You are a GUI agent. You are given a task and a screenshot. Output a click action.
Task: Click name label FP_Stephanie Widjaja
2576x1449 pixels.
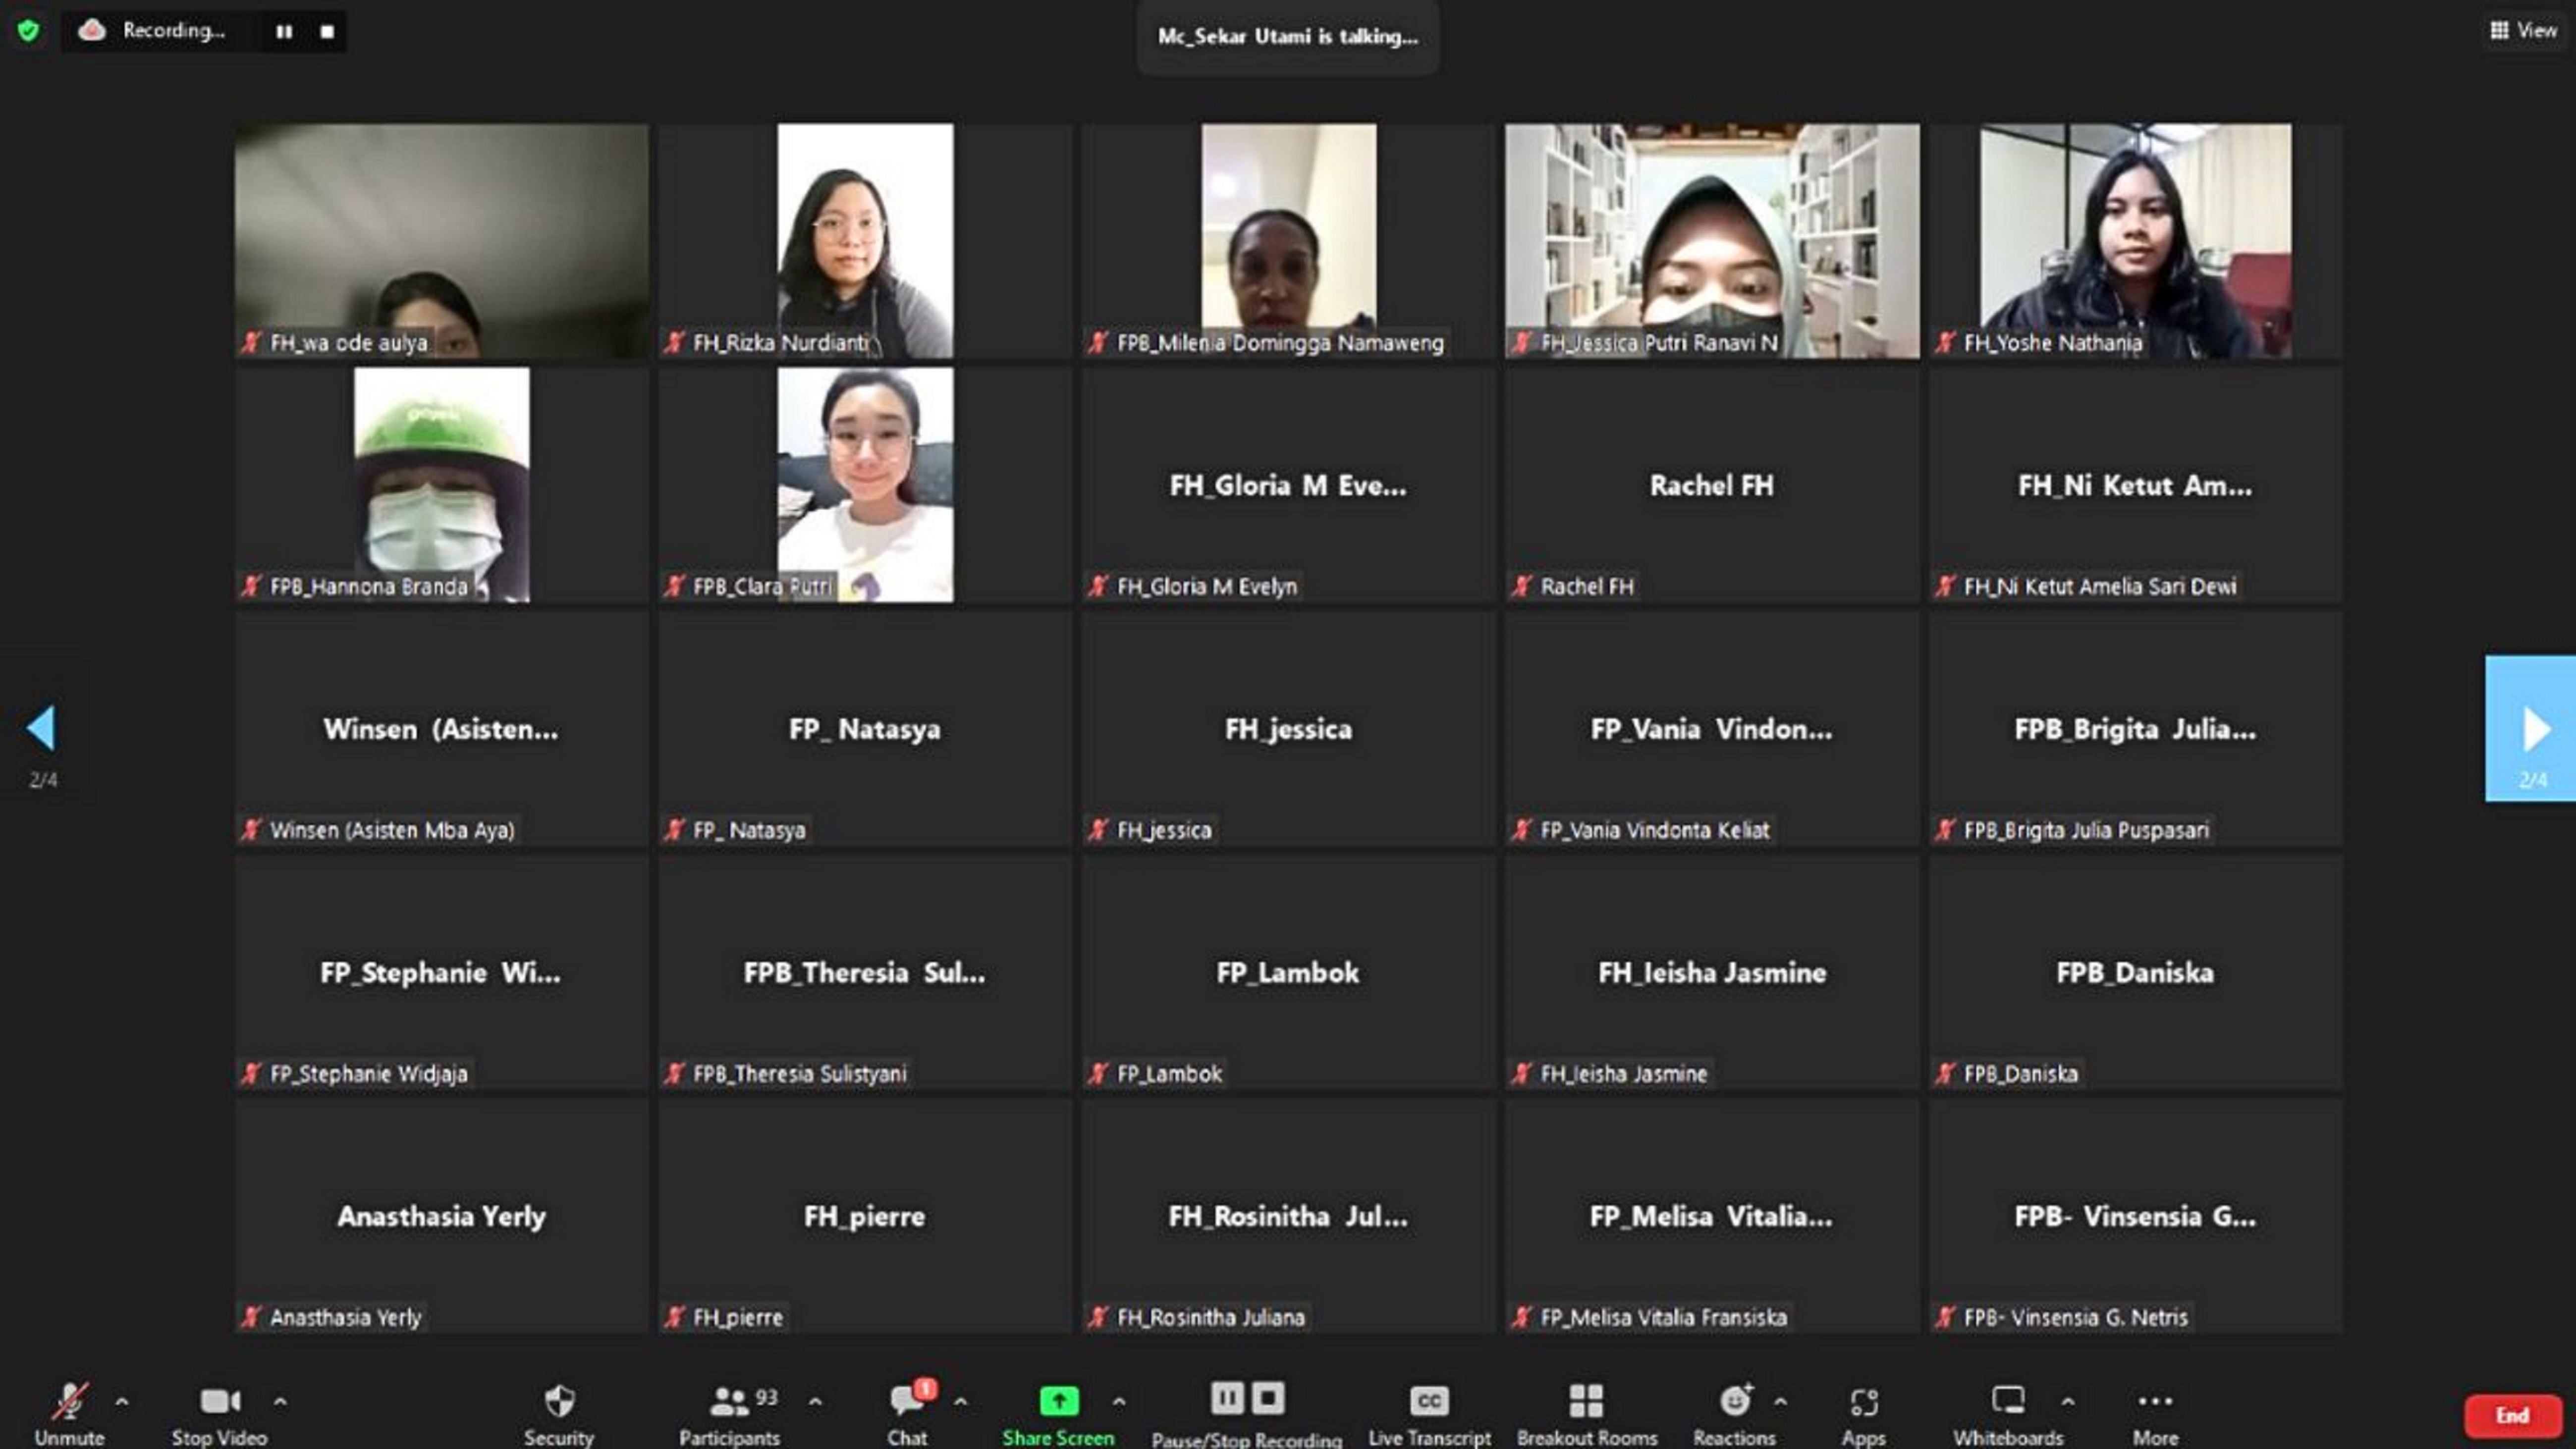pos(369,1073)
